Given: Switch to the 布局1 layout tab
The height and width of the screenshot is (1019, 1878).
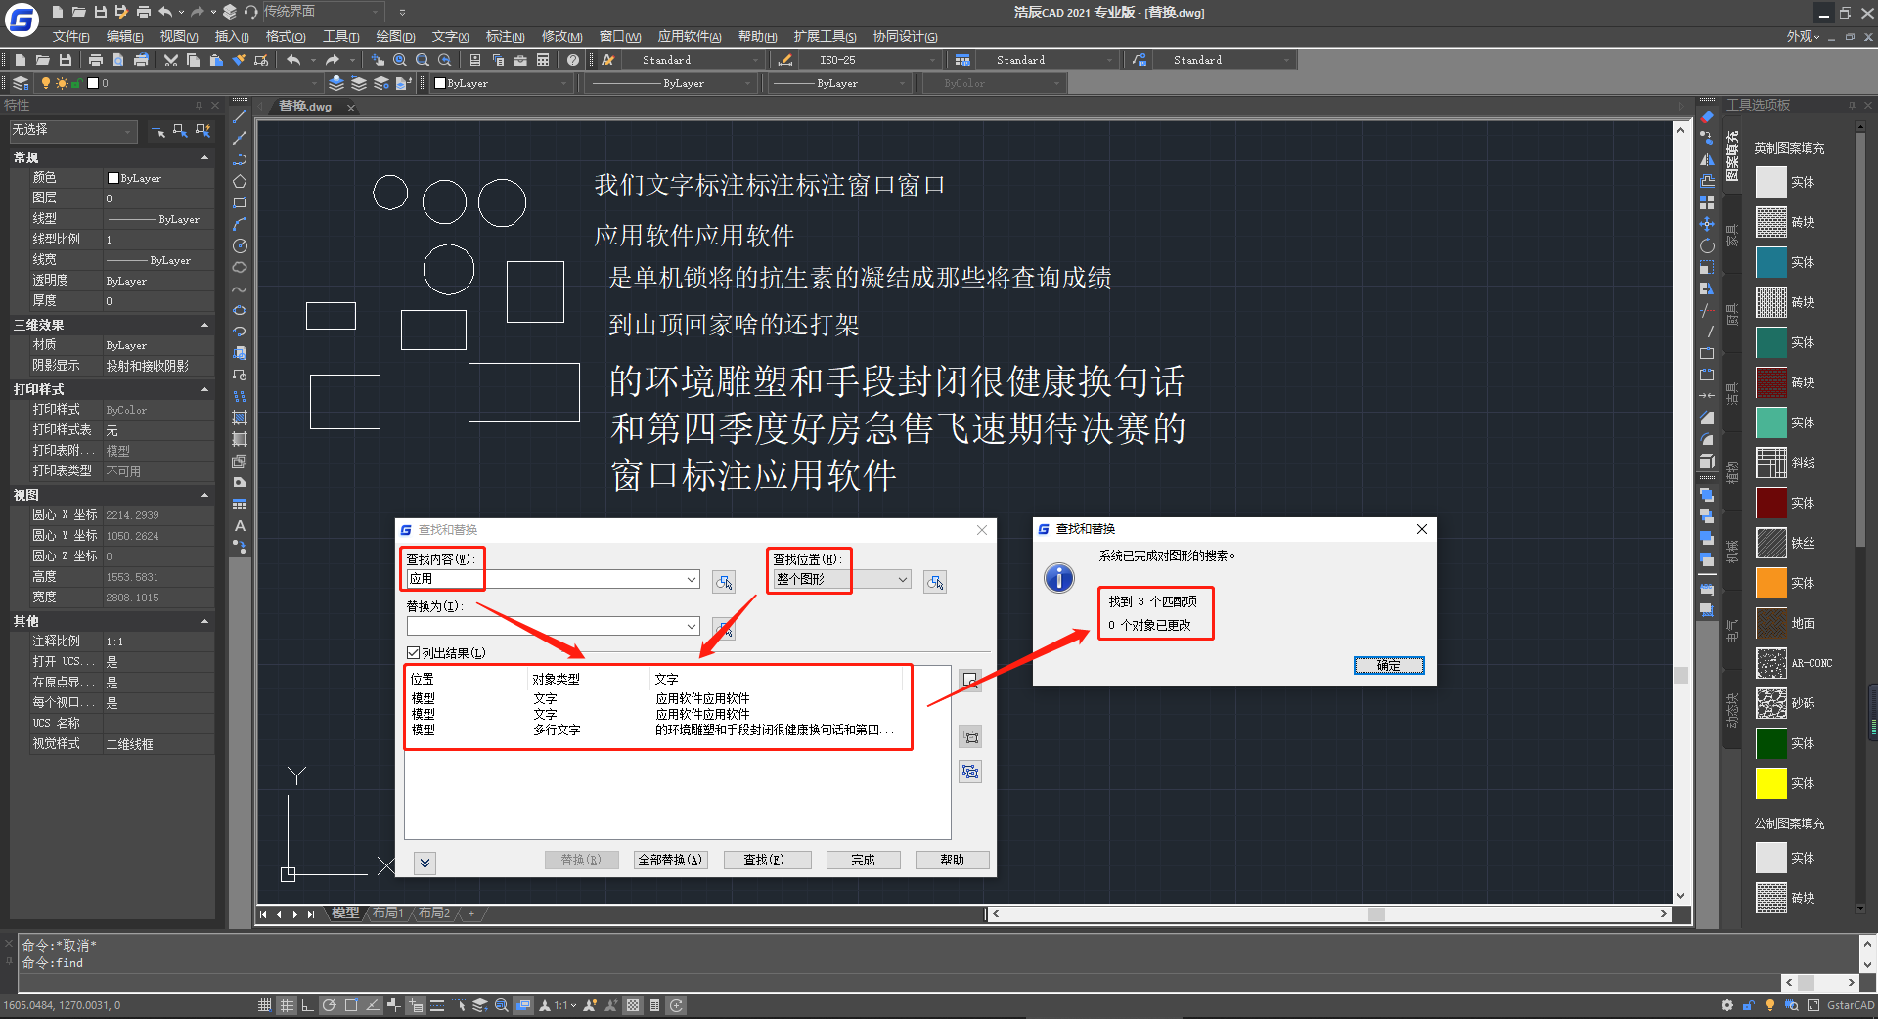Looking at the screenshot, I should tap(387, 913).
